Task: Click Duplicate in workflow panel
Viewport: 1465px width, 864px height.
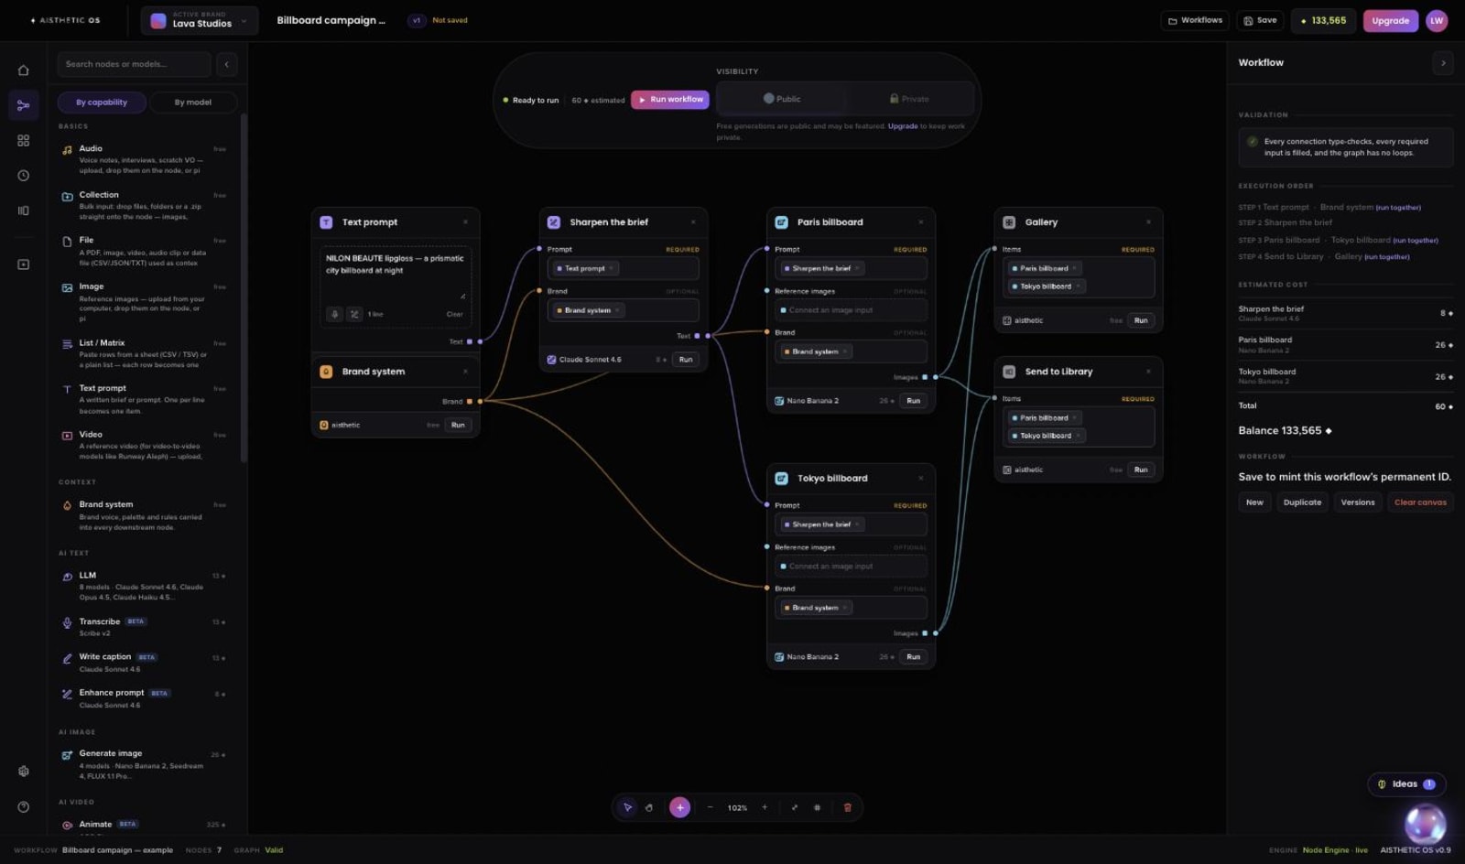Action: tap(1302, 502)
